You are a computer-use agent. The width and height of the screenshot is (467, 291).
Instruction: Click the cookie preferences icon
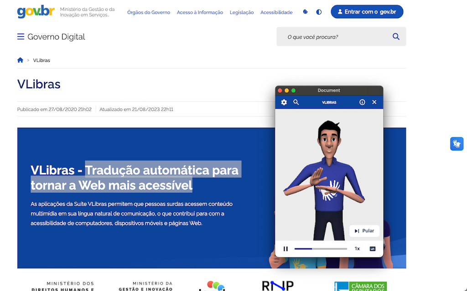point(305,12)
